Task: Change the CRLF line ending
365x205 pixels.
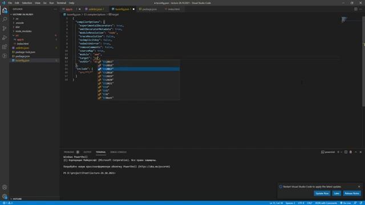Action: click(x=309, y=203)
